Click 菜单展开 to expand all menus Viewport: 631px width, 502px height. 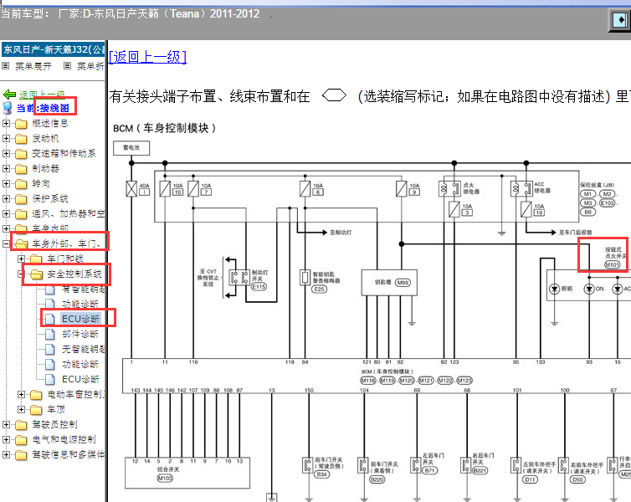(33, 66)
